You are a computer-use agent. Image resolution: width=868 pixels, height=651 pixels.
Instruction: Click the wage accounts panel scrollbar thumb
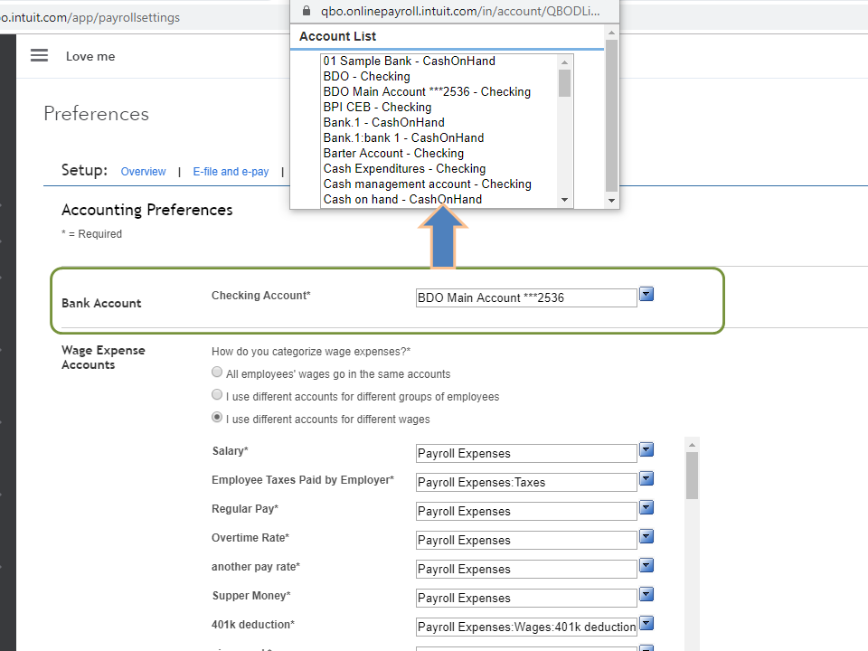tap(692, 476)
